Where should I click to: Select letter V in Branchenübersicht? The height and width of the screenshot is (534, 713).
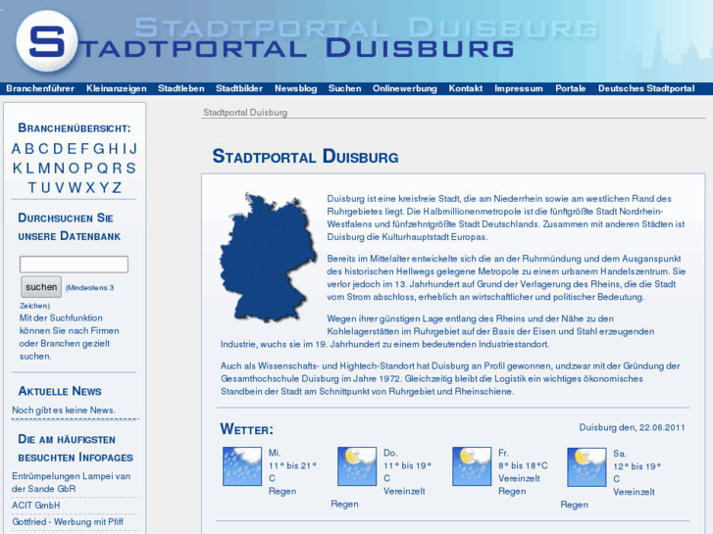[60, 188]
